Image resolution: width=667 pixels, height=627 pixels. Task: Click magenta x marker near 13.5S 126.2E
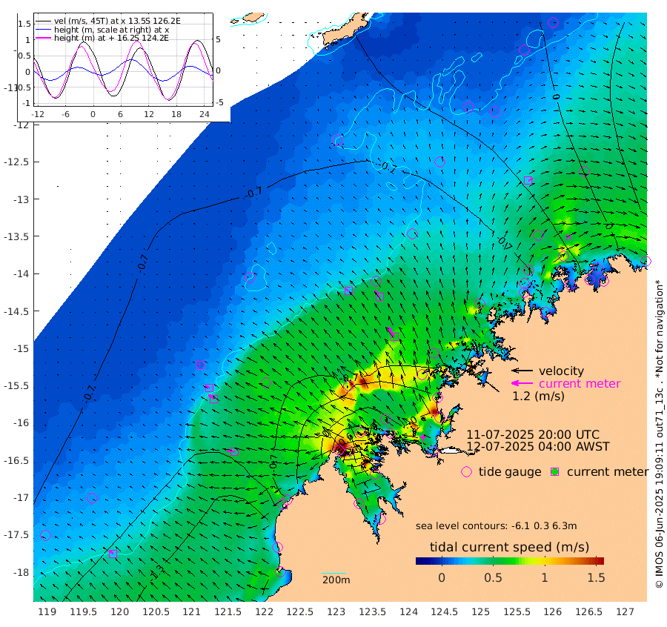click(x=568, y=237)
